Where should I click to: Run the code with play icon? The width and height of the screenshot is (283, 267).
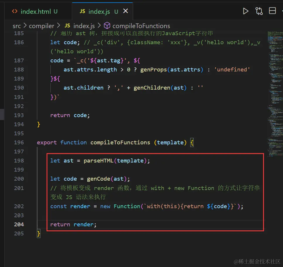pyautogui.click(x=246, y=11)
